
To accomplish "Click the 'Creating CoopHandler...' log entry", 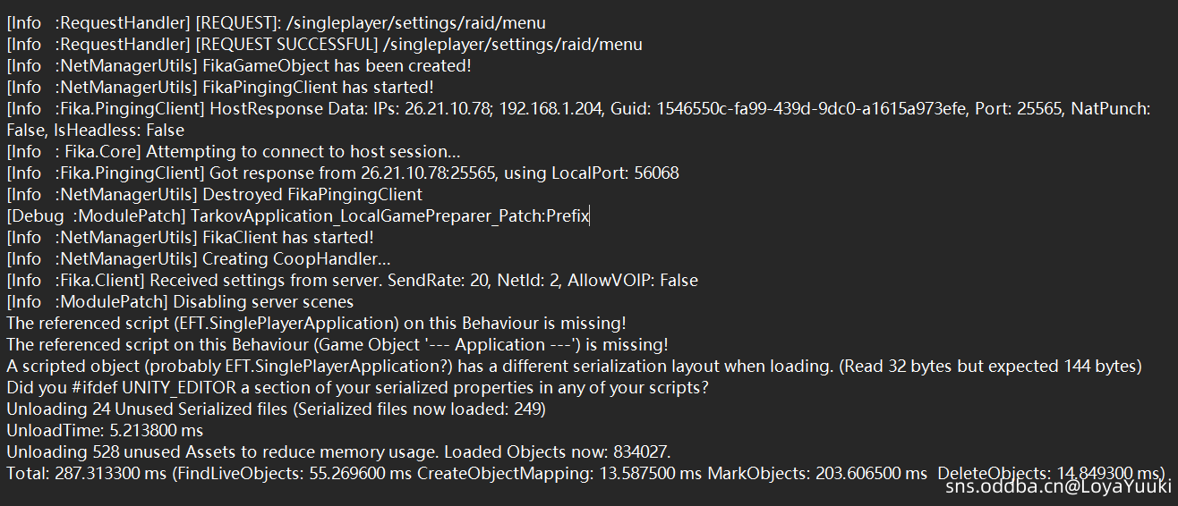I will coord(199,259).
